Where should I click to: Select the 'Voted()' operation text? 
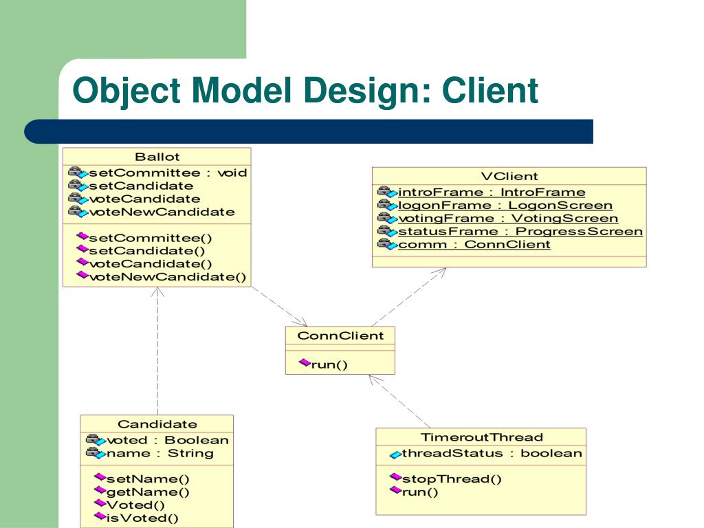coord(135,505)
